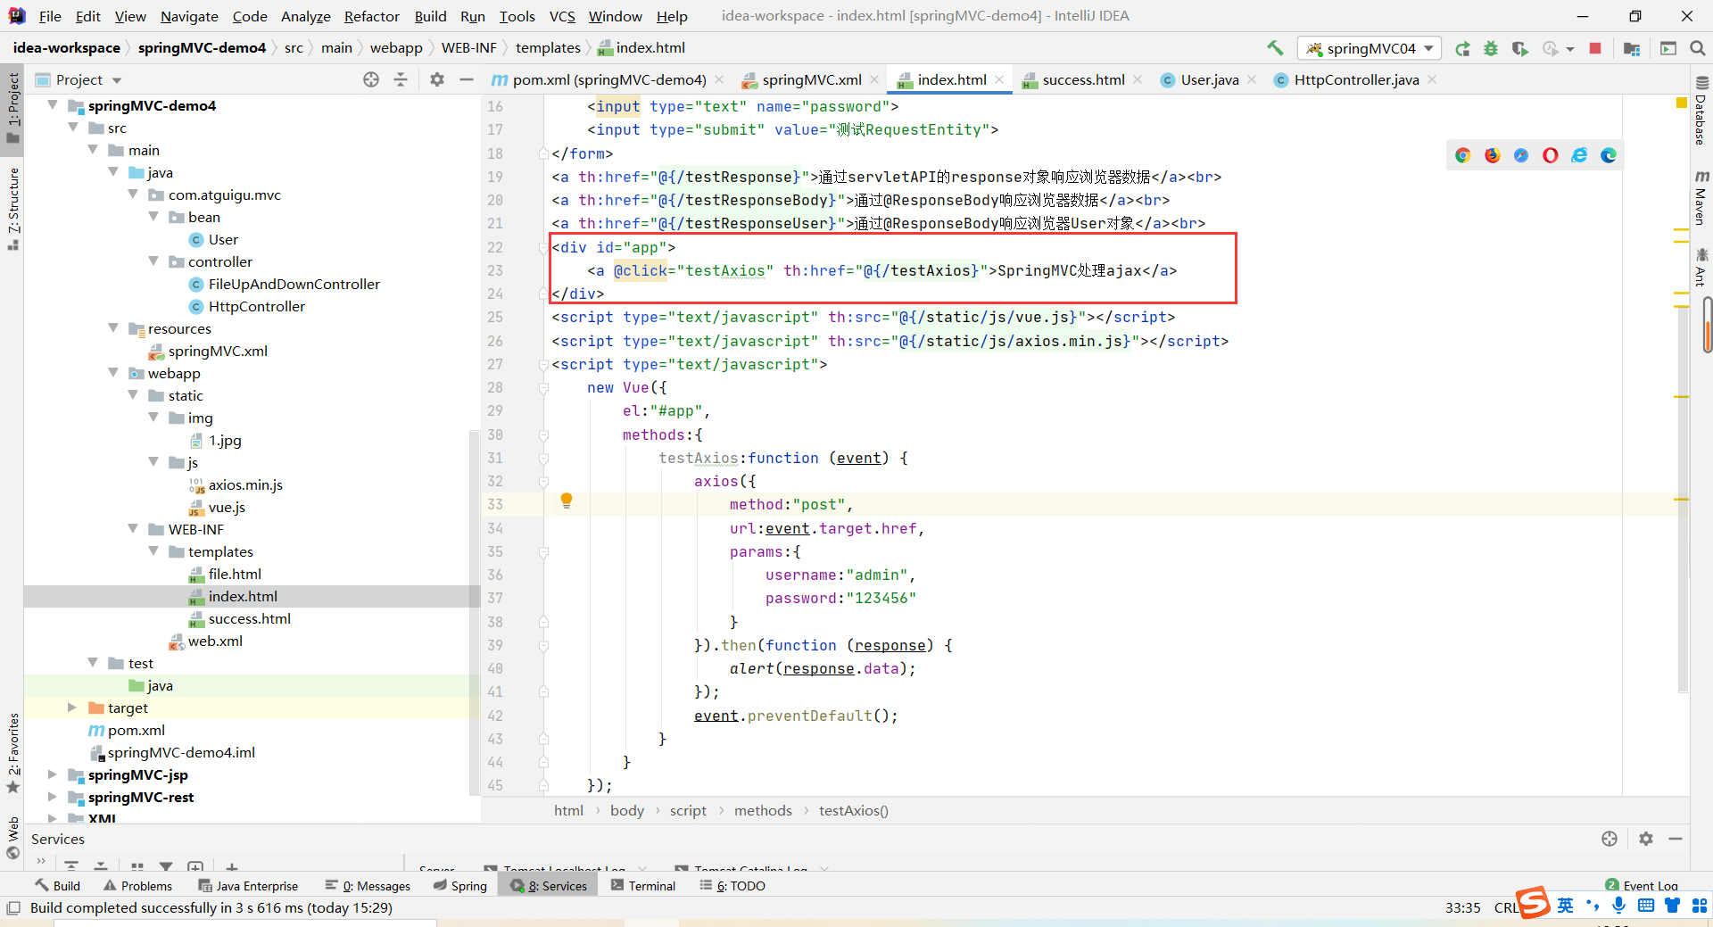This screenshot has width=1713, height=927.
Task: Hide the Project panel with minus icon
Action: (x=466, y=79)
